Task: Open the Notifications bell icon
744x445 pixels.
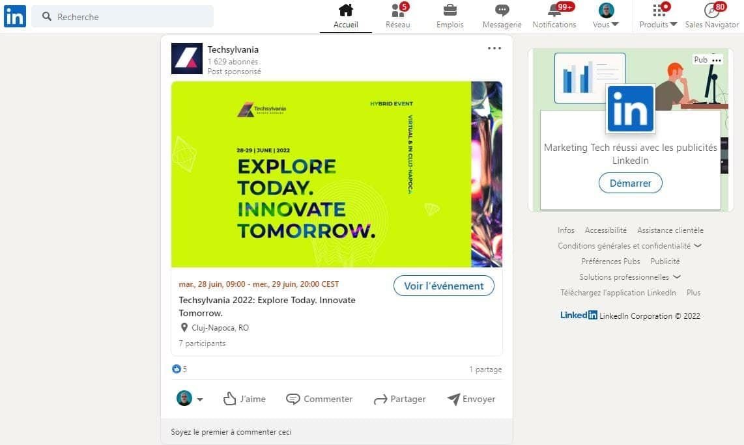Action: tap(554, 10)
